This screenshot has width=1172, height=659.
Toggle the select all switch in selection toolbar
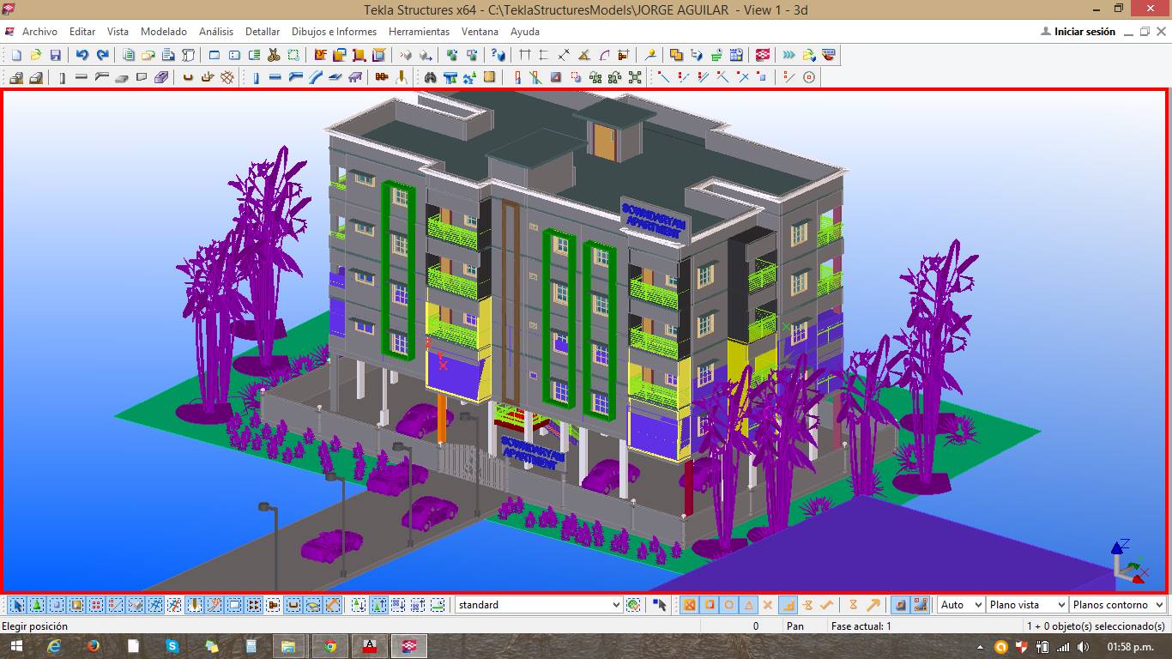point(16,605)
